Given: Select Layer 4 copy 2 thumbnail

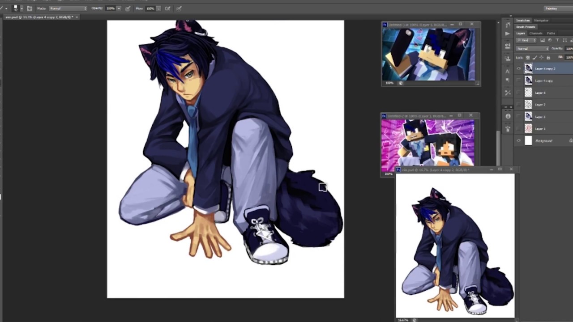Looking at the screenshot, I should pos(528,68).
